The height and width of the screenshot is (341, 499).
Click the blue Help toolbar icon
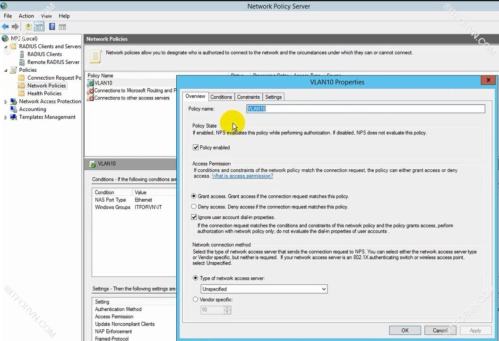click(52, 27)
